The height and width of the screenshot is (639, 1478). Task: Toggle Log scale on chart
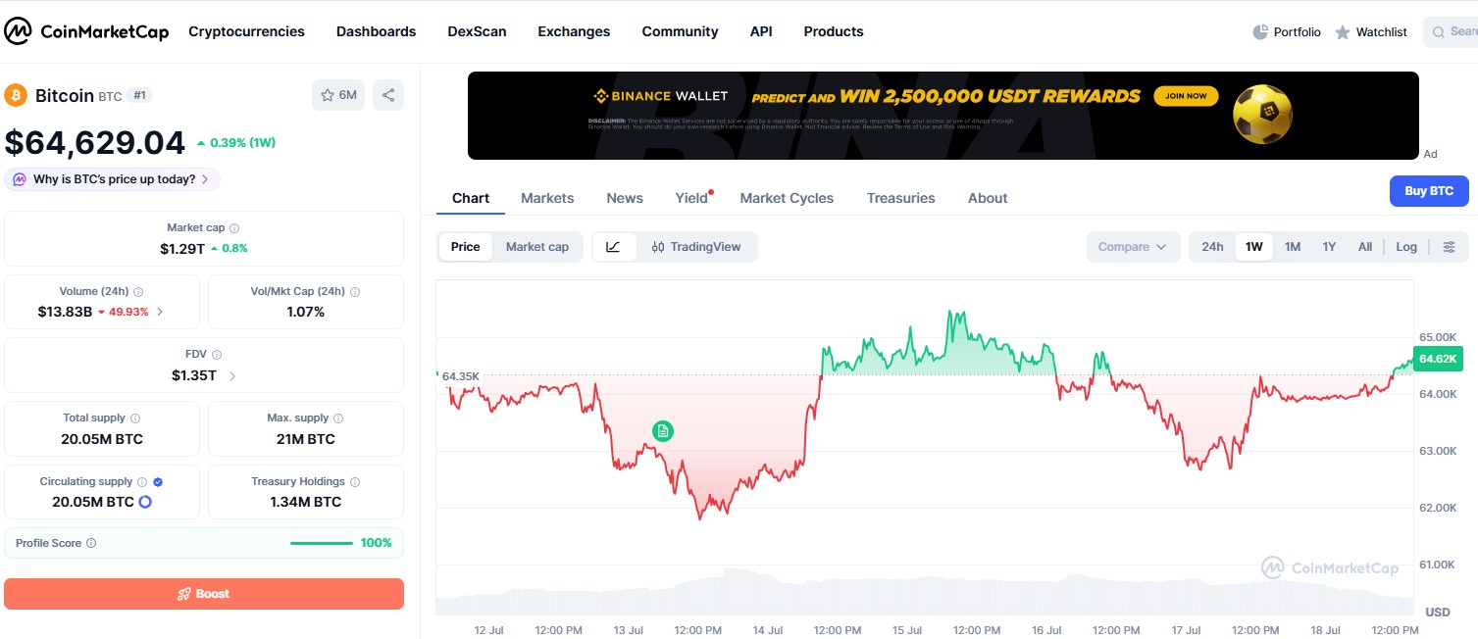[x=1406, y=247]
